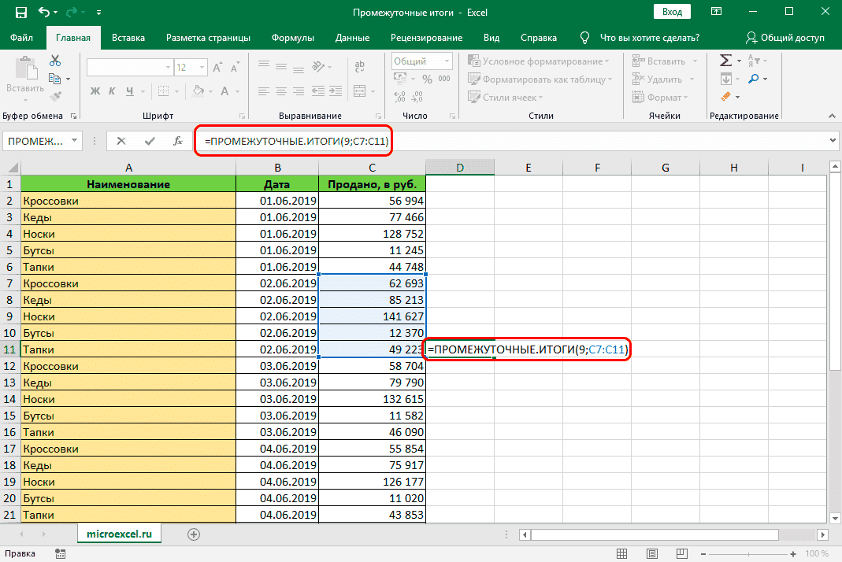Open the Name Box dropdown
Screen dimensions: 842x562
click(x=75, y=141)
